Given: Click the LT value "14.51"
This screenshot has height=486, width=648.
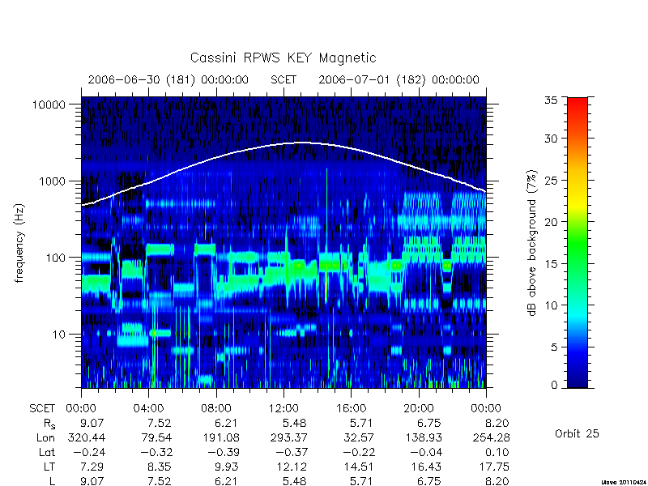Looking at the screenshot, I should (358, 467).
